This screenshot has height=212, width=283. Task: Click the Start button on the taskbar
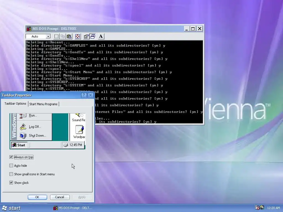[11, 208]
